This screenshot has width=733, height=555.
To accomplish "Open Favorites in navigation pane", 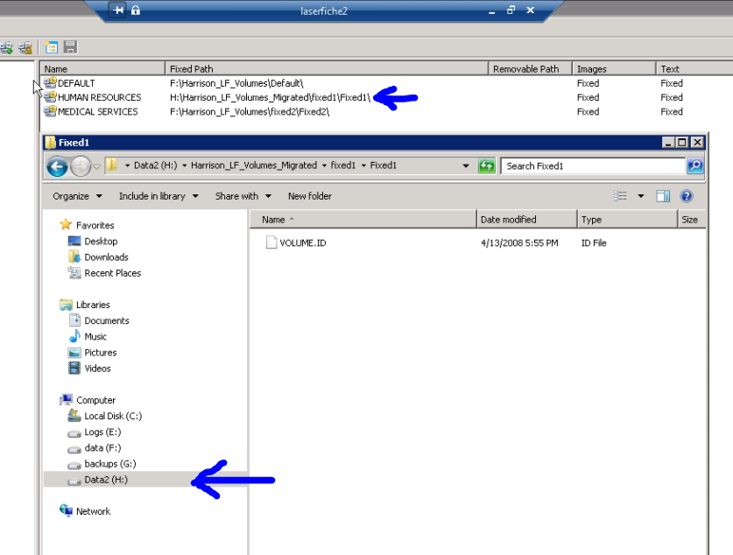I will click(x=95, y=225).
